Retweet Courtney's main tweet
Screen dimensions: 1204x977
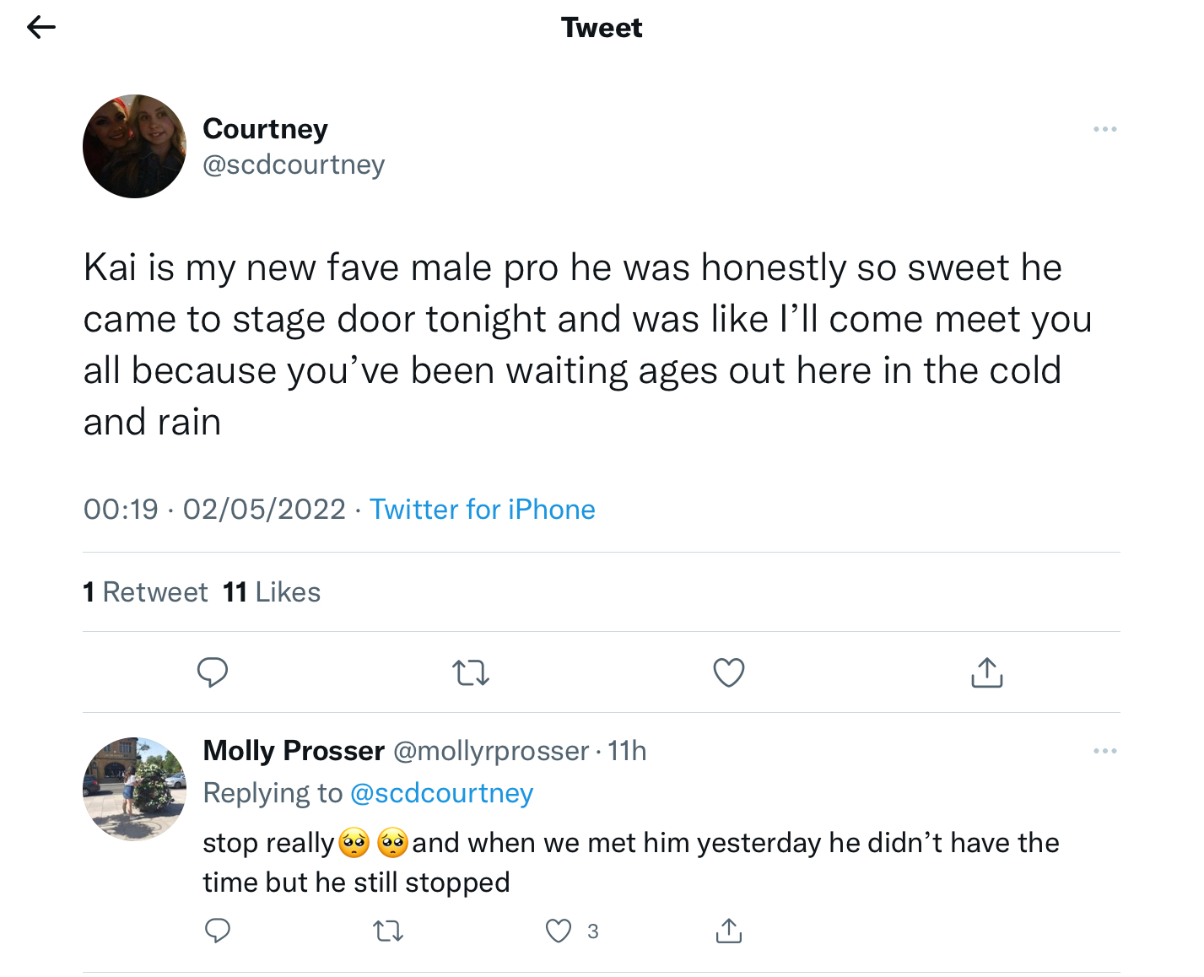[x=471, y=673]
